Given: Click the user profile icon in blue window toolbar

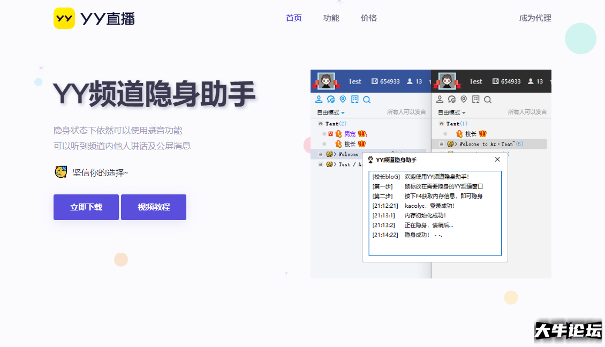Looking at the screenshot, I should pyautogui.click(x=319, y=99).
